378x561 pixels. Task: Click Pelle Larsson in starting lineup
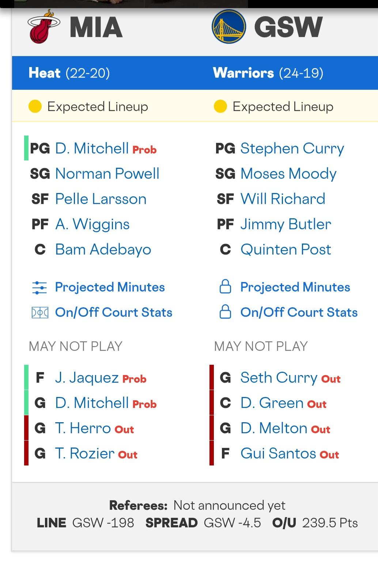pyautogui.click(x=101, y=199)
